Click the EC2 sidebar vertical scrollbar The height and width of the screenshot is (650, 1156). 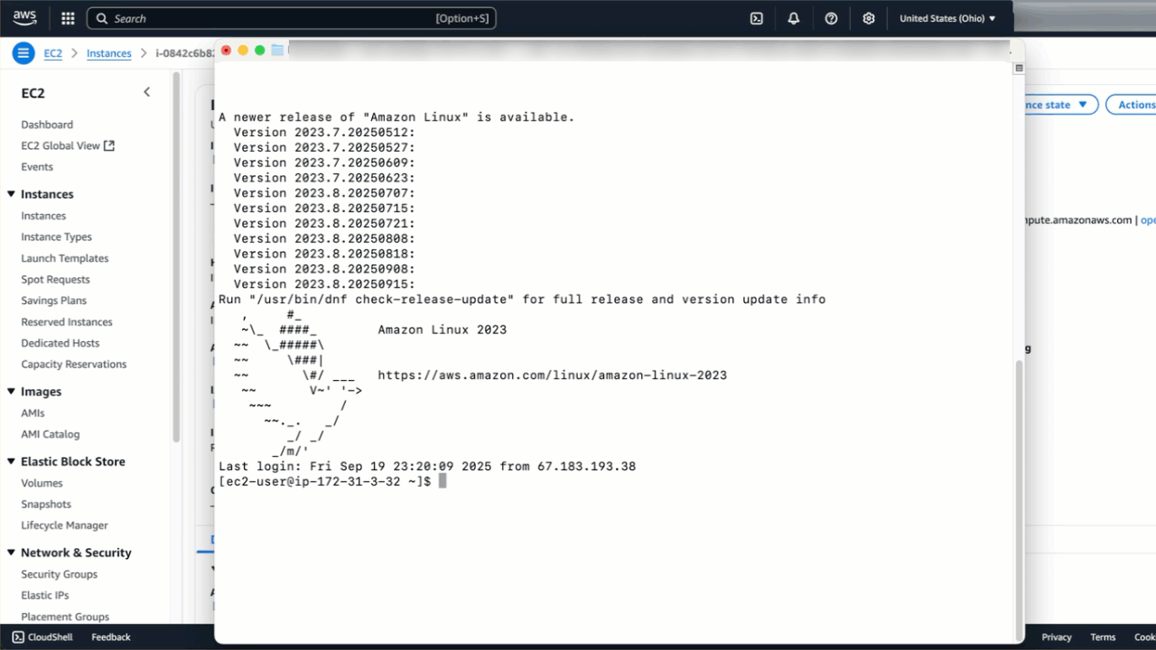(177, 257)
